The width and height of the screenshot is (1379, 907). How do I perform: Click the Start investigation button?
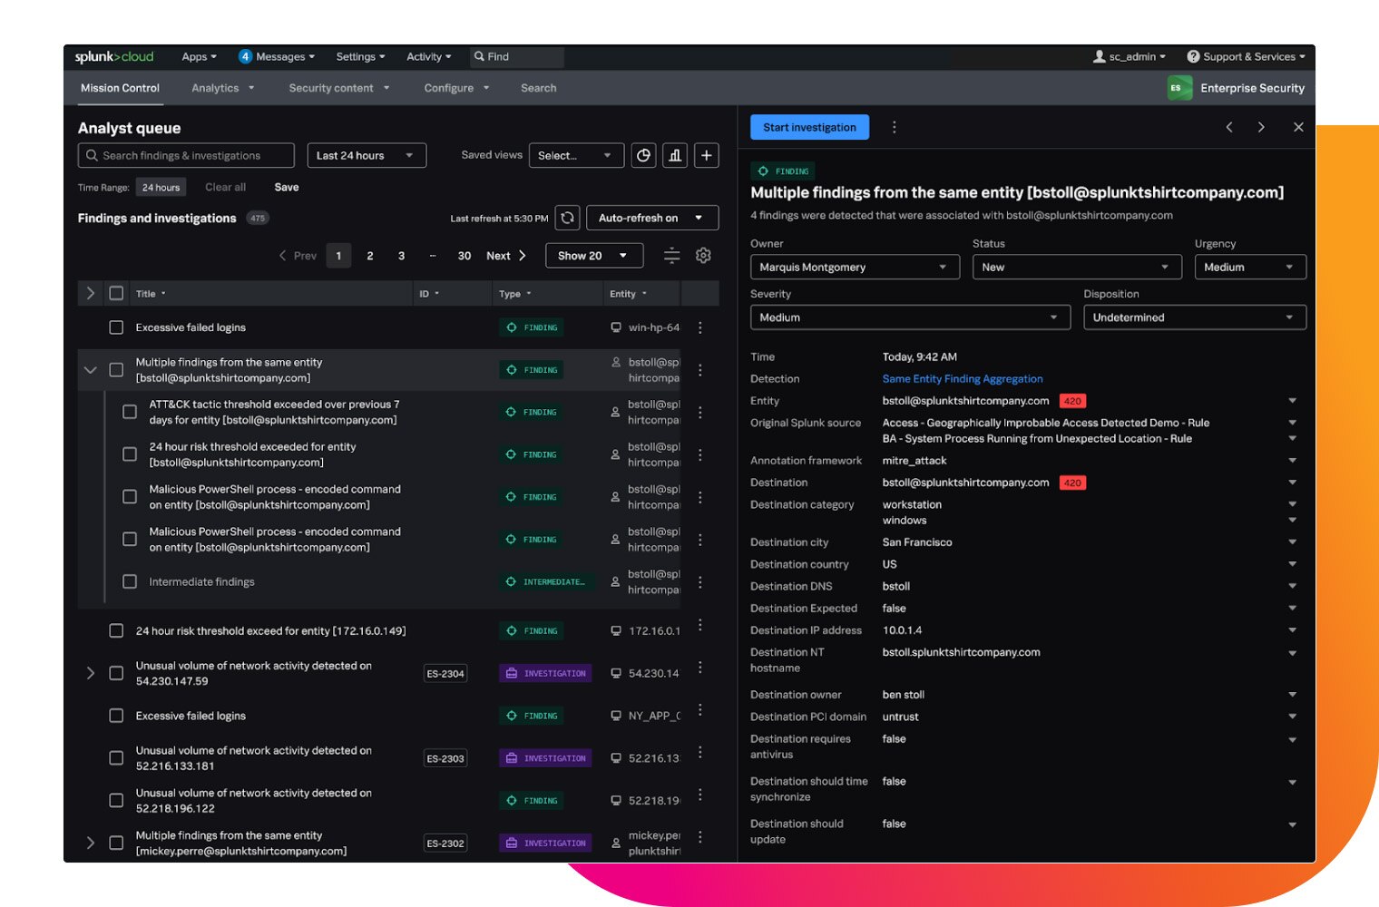809,127
